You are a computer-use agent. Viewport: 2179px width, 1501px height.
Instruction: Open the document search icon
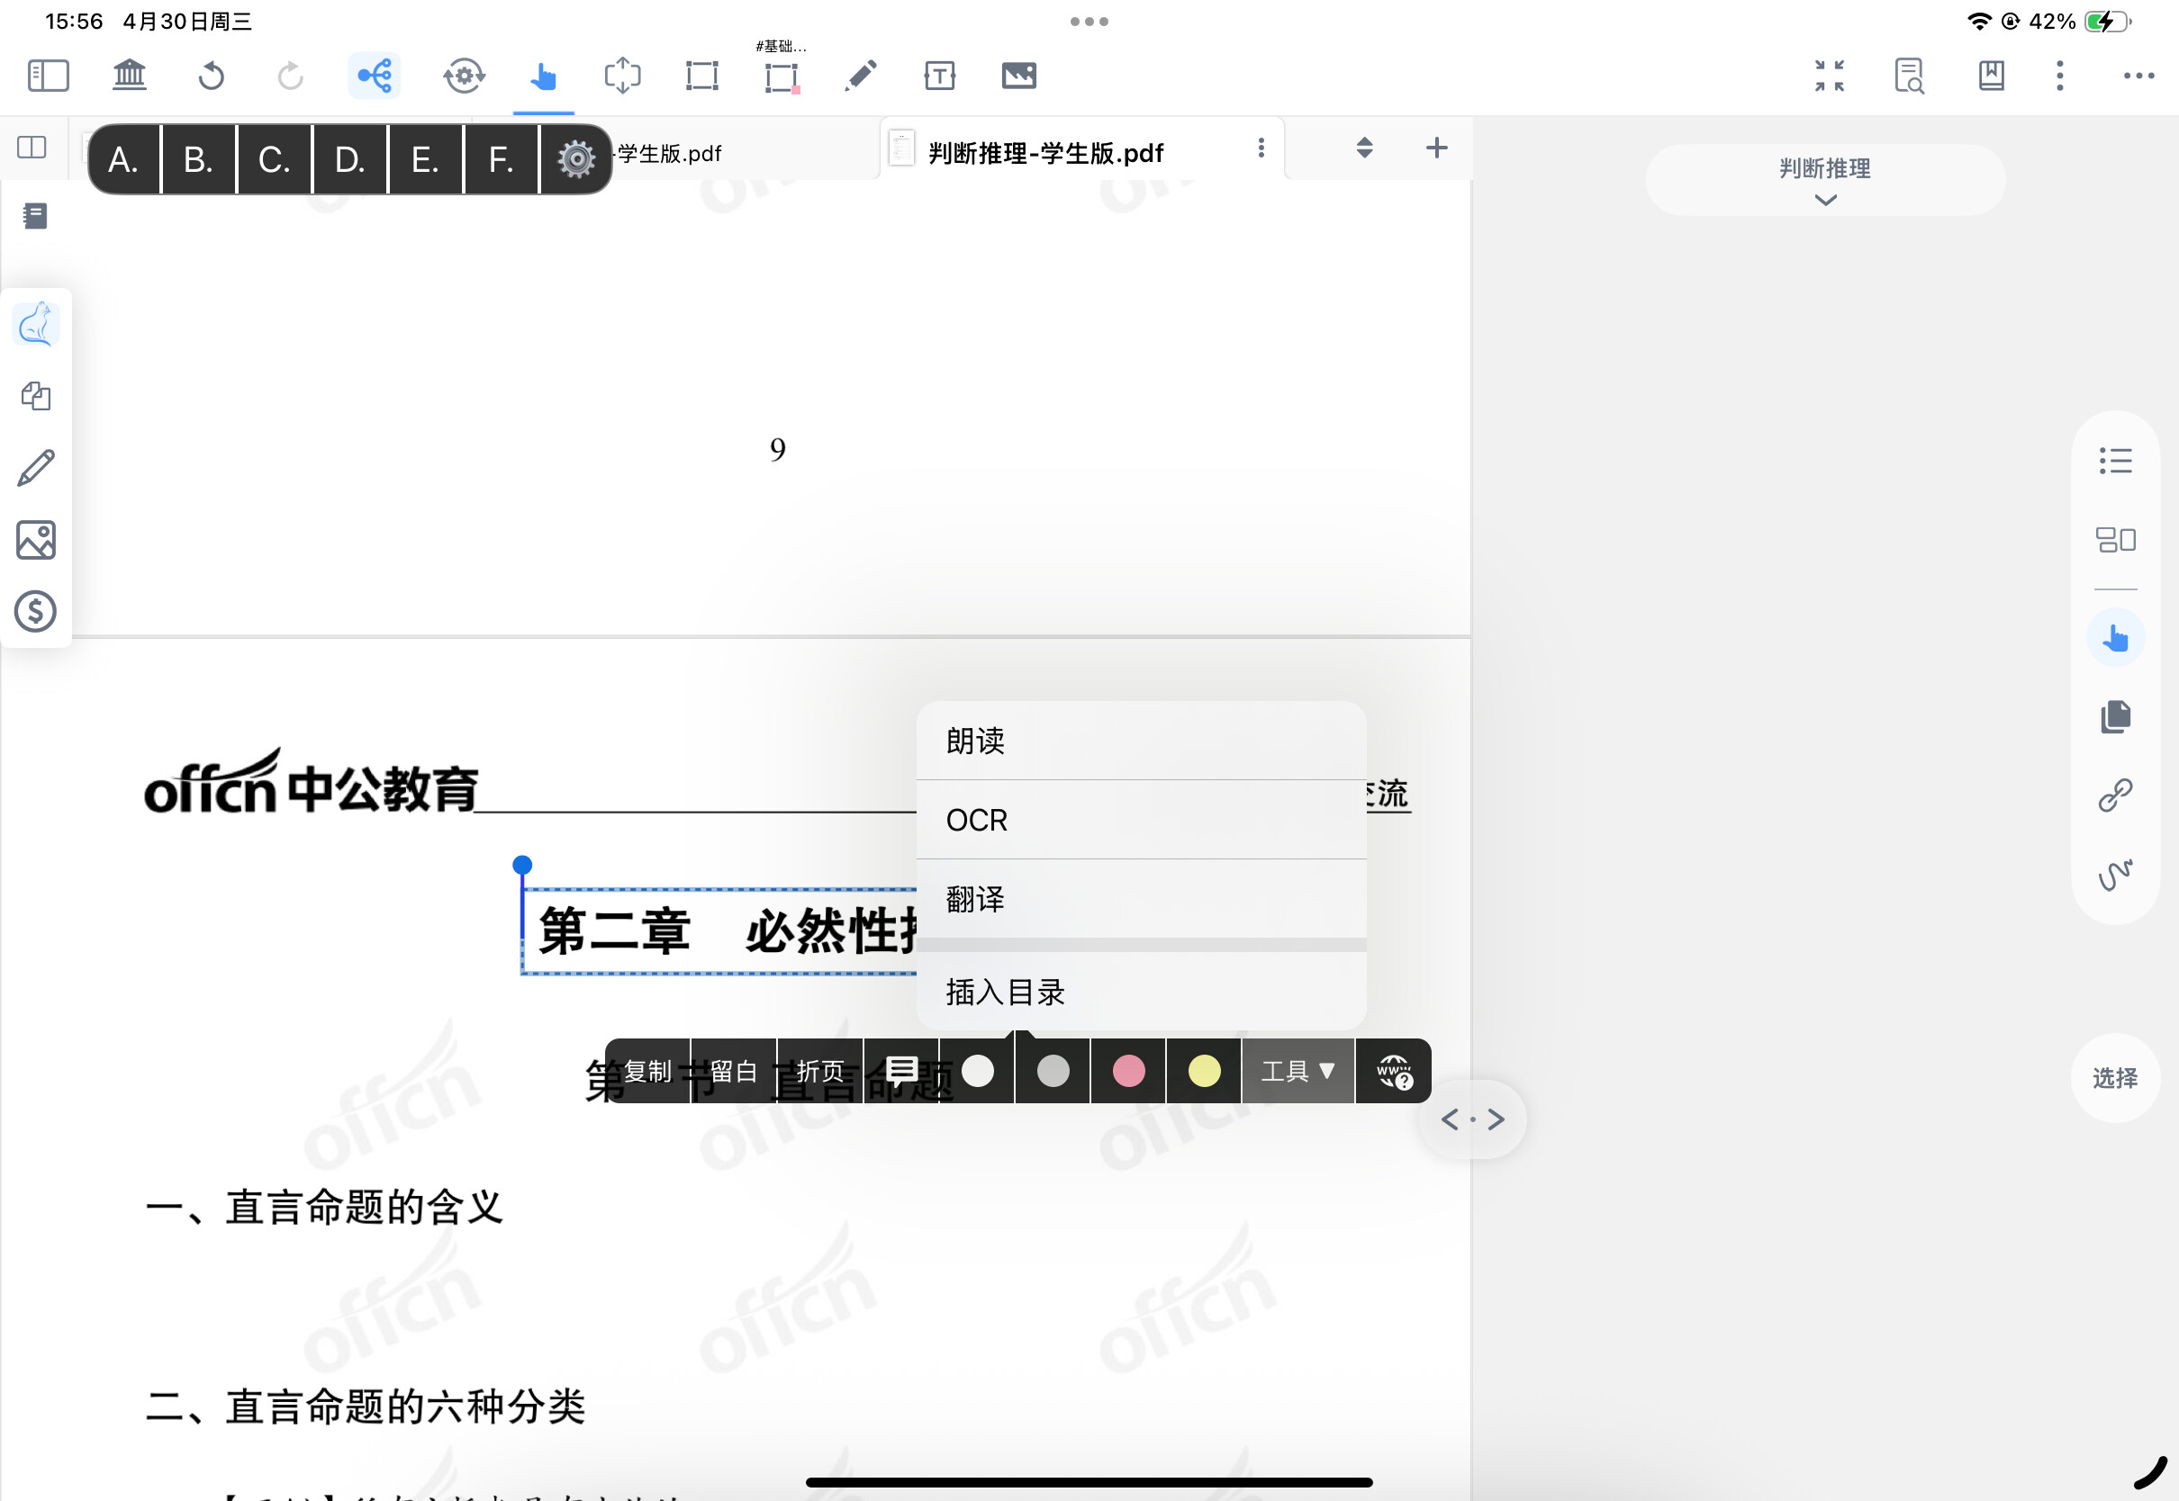1909,76
